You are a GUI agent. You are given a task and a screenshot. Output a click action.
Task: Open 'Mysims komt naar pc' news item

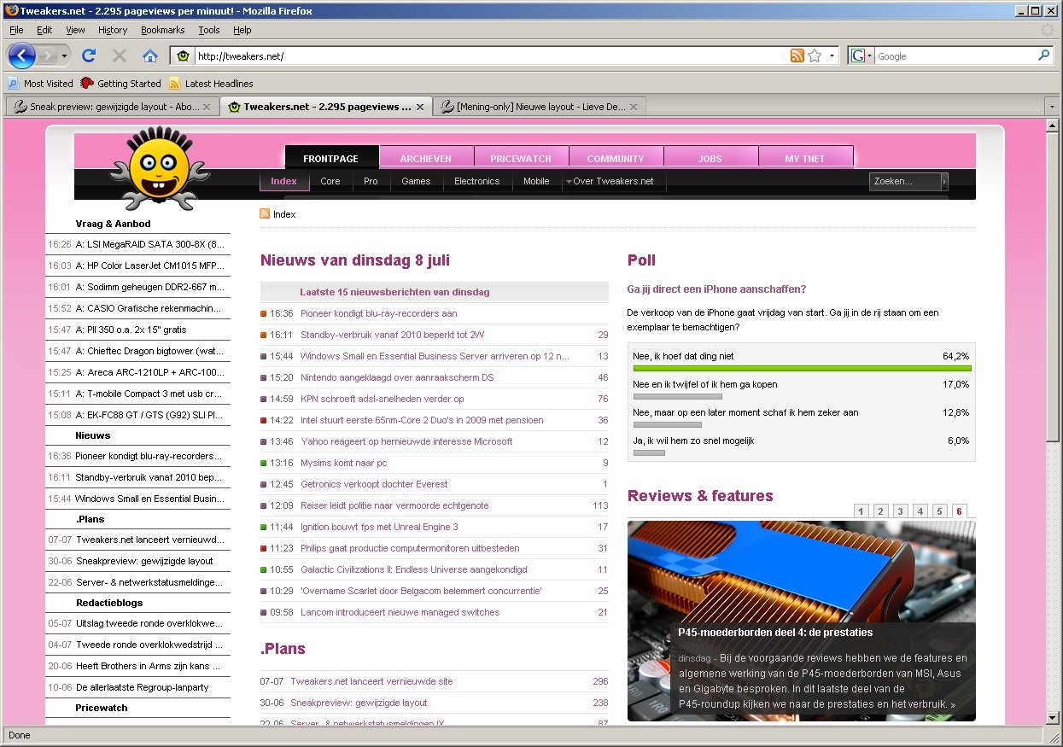[344, 463]
